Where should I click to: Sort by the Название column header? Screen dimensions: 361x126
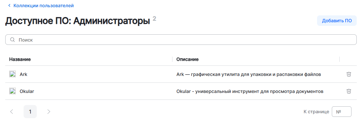coord(20,59)
